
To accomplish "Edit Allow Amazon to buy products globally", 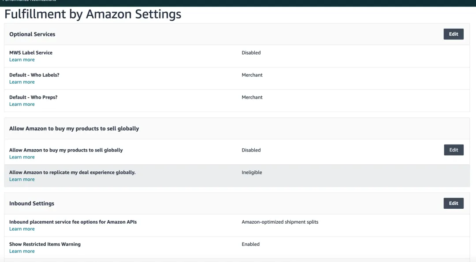I will (454, 150).
